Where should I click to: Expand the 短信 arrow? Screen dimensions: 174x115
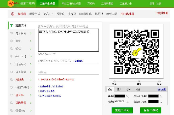pyautogui.click(x=31, y=49)
